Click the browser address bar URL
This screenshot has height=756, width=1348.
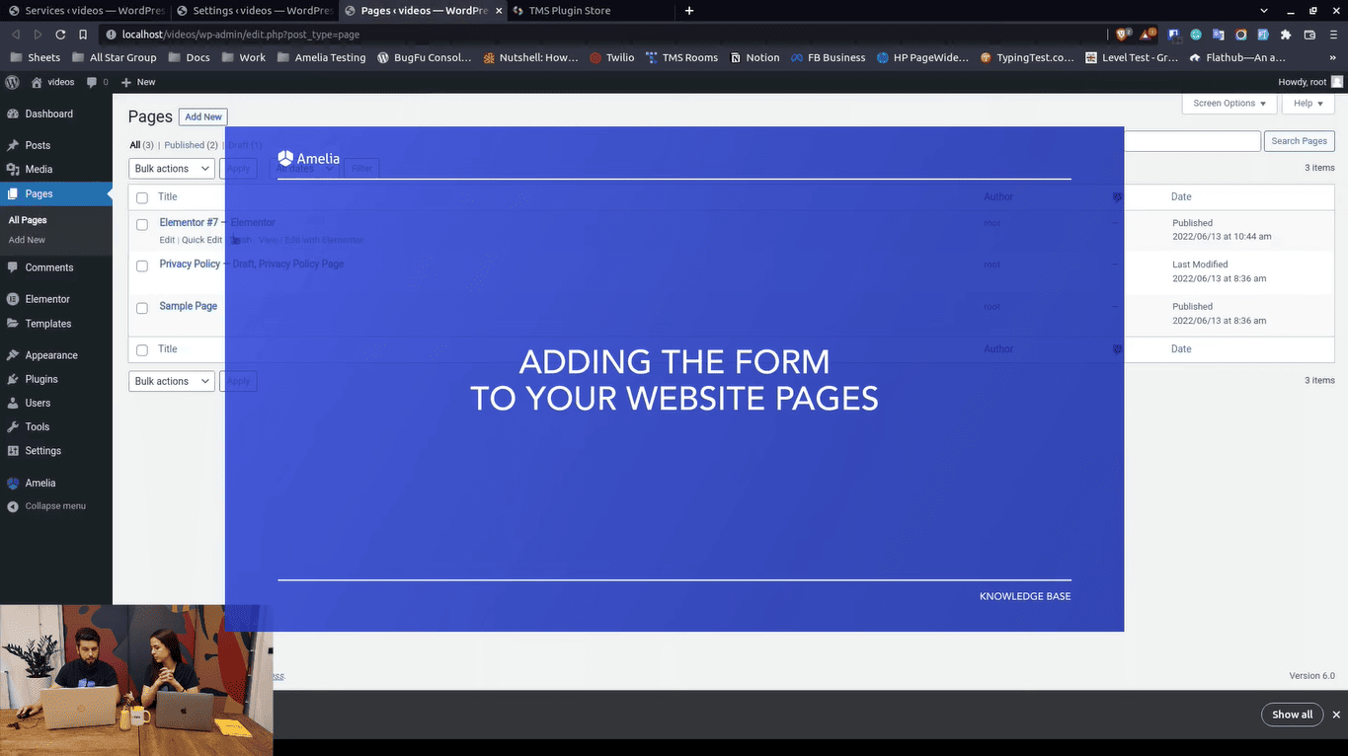[x=241, y=35]
